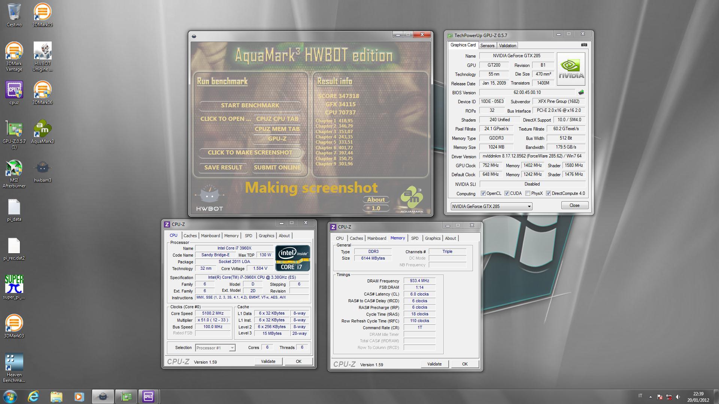Image resolution: width=719 pixels, height=404 pixels.
Task: Click GPU-Z button in AquaMark window
Action: pos(277,139)
